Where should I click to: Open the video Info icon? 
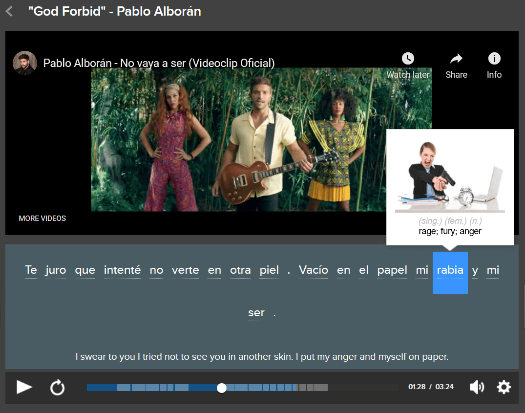[x=494, y=59]
